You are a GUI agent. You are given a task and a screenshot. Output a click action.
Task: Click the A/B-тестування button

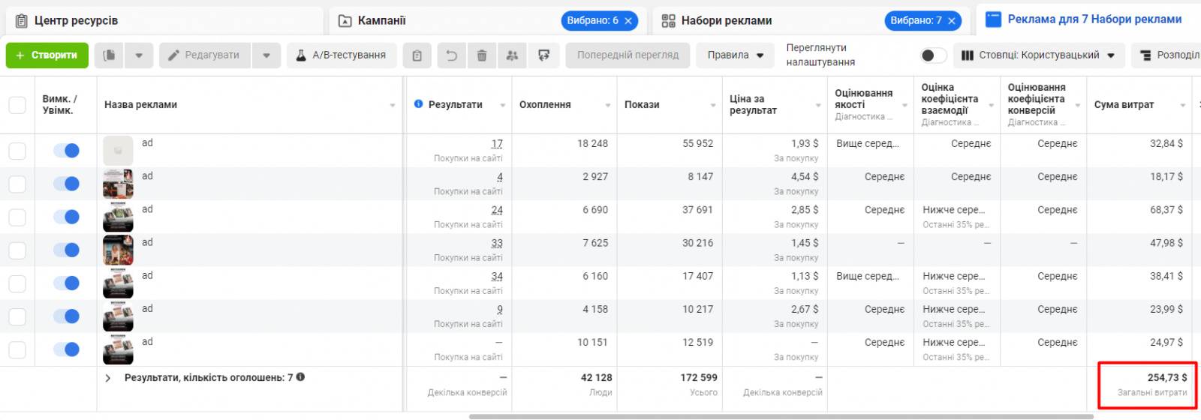pyautogui.click(x=342, y=55)
